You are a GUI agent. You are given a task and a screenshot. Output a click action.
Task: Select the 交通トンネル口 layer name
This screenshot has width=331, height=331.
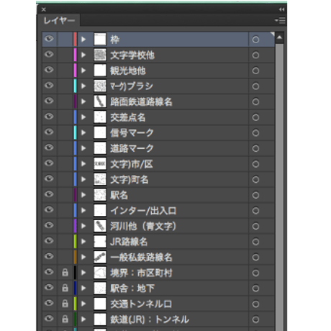coord(141,304)
